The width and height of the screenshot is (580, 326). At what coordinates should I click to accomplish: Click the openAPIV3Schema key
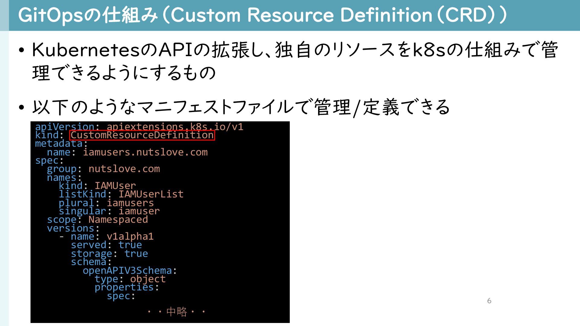127,270
